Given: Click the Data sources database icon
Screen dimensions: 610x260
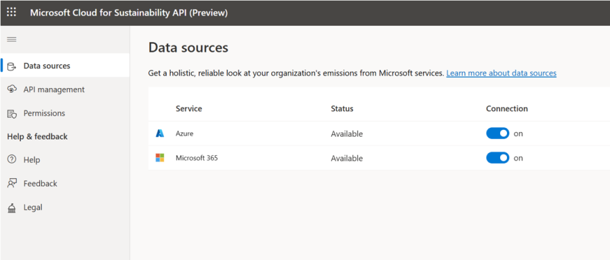Looking at the screenshot, I should click(x=12, y=66).
